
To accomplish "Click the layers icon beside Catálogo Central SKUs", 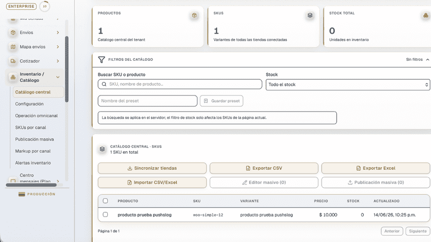I will click(102, 149).
